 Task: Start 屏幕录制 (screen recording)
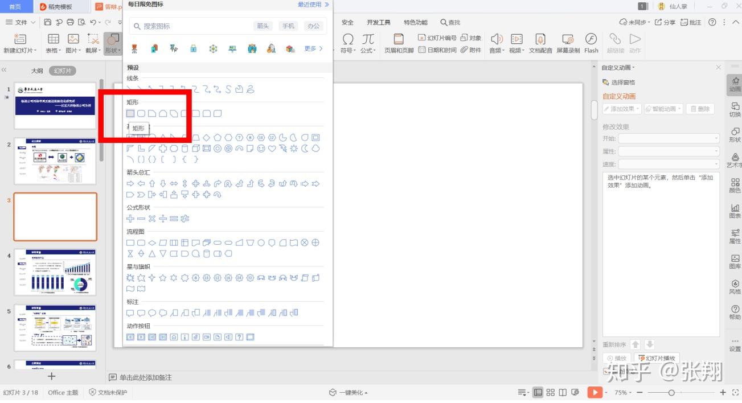(568, 44)
